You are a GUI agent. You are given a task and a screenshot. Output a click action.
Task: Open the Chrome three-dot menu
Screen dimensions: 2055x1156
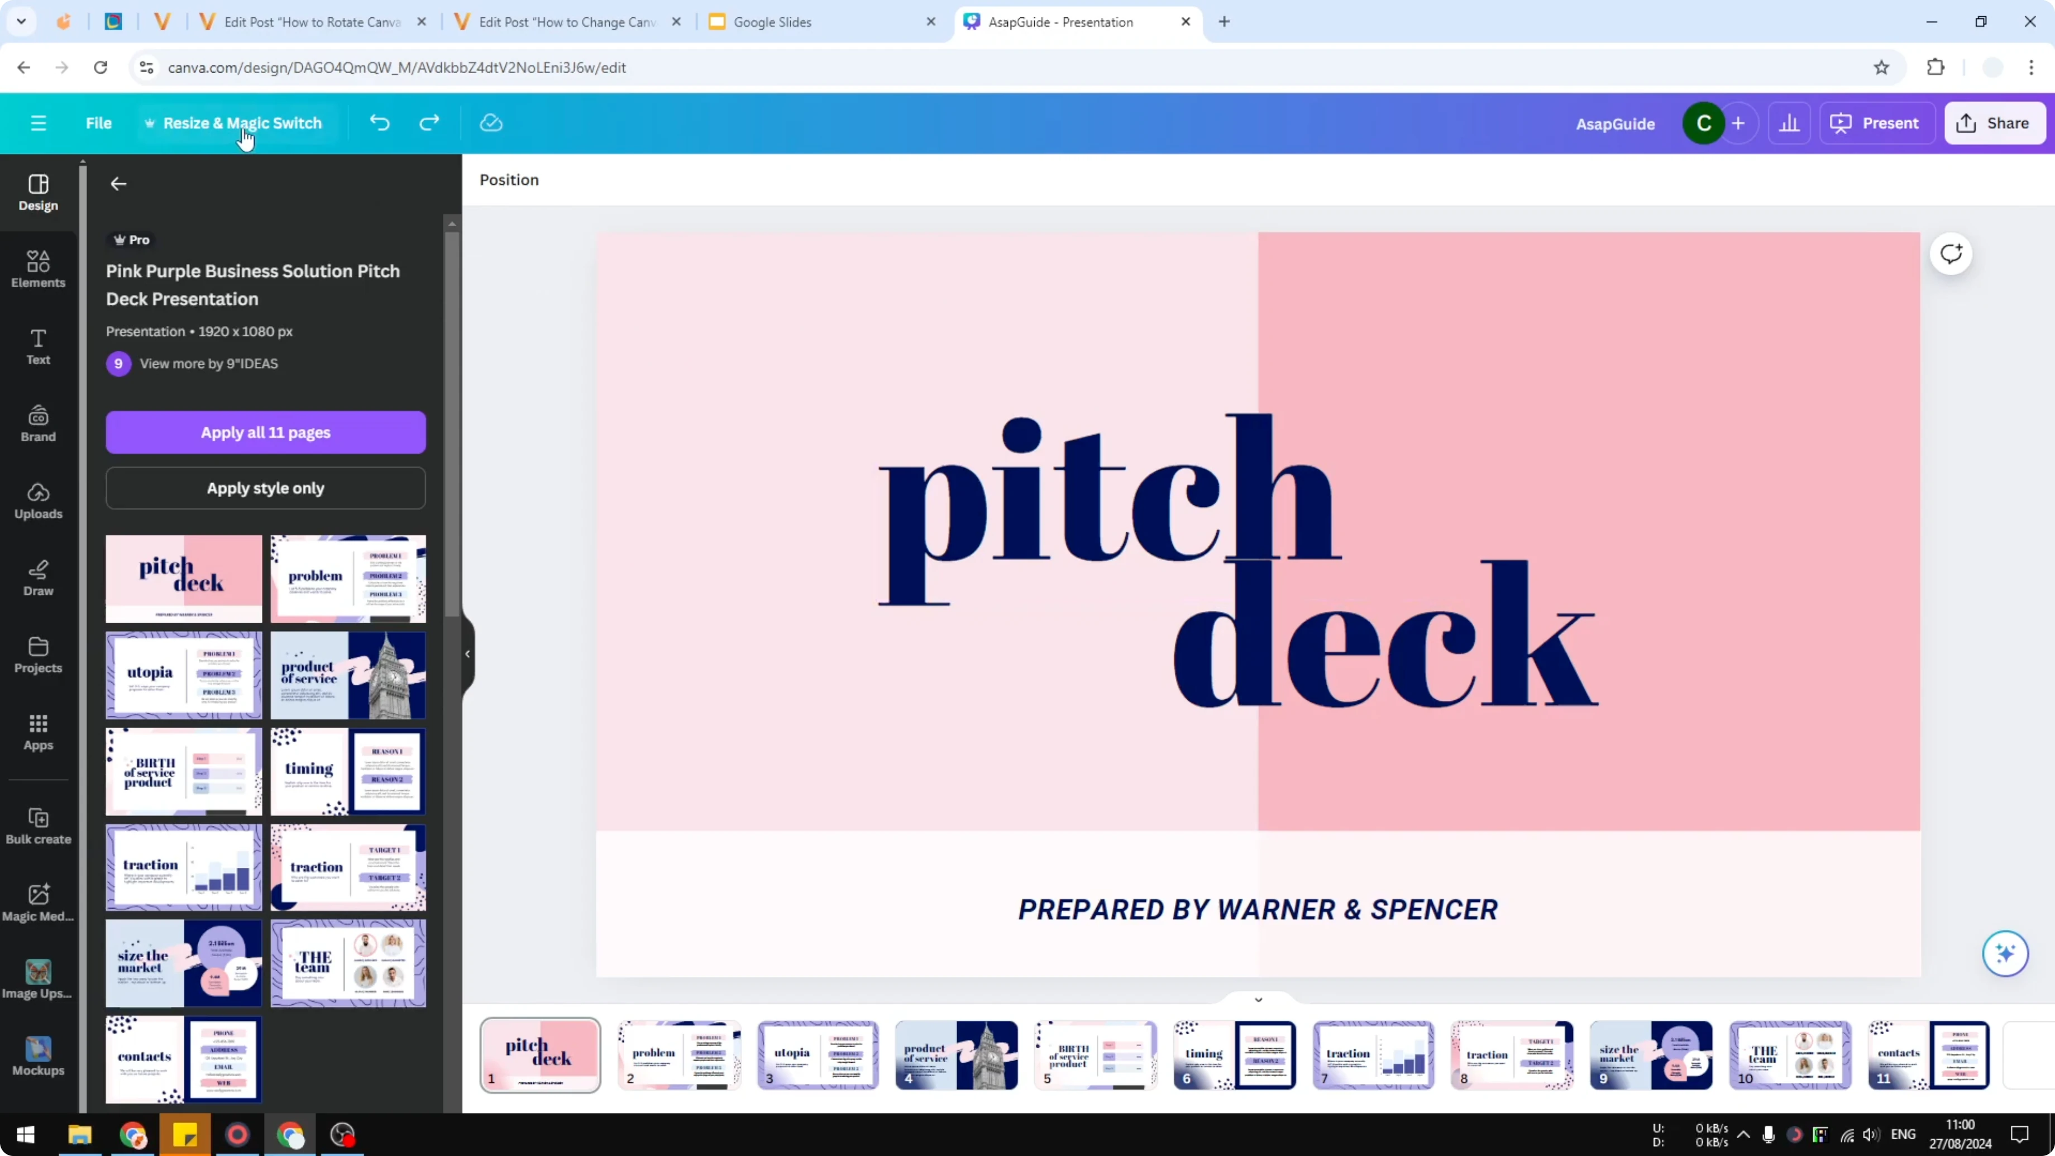coord(2031,67)
